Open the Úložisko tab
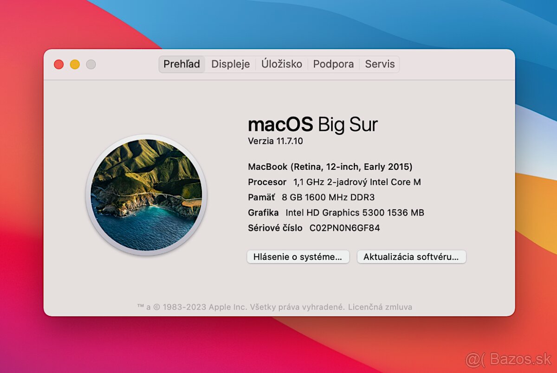557x373 pixels. point(282,64)
